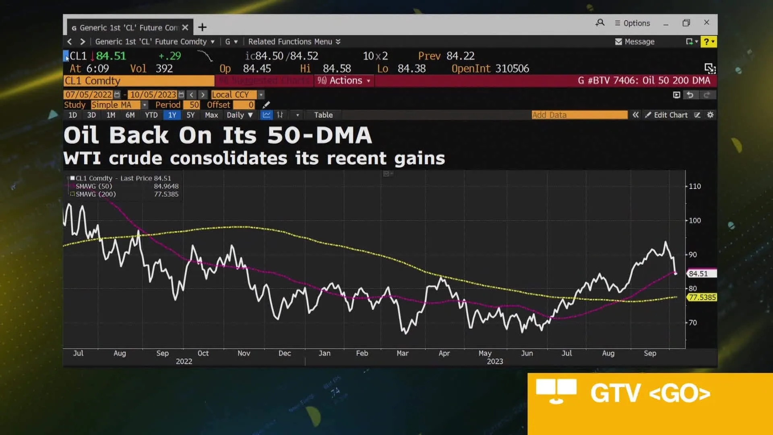The image size is (773, 435).
Task: Open the yellow help button
Action: pos(709,41)
